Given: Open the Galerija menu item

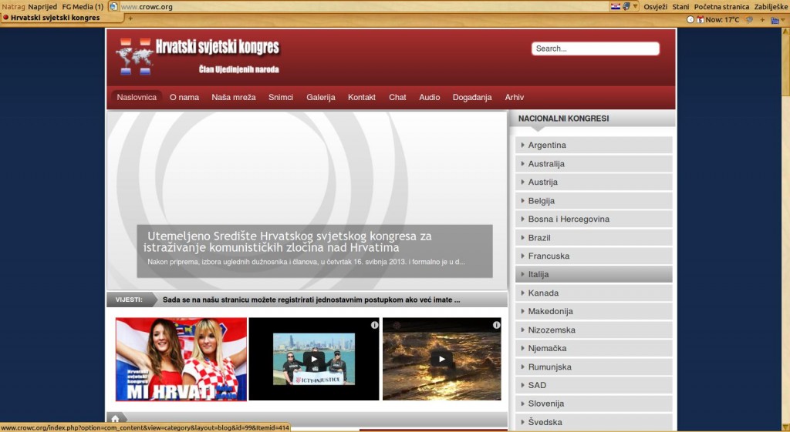Looking at the screenshot, I should tap(320, 97).
